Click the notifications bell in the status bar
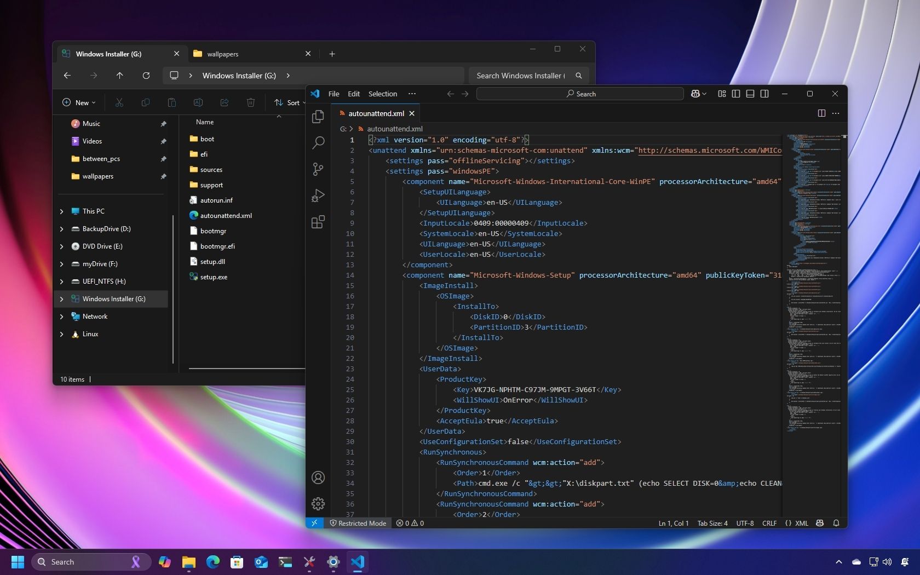The image size is (920, 575). tap(836, 523)
